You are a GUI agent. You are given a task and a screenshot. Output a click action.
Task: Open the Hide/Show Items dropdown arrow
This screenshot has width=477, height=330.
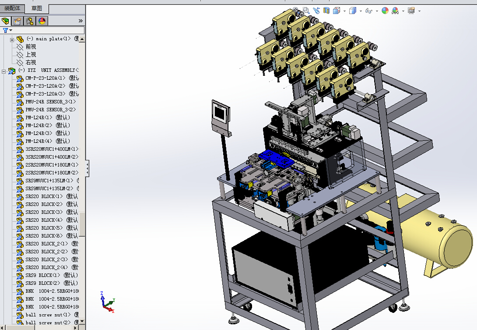point(377,11)
